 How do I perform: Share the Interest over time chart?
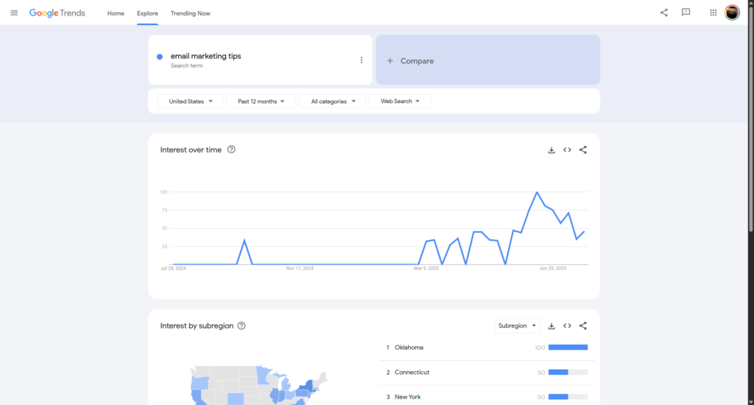583,150
